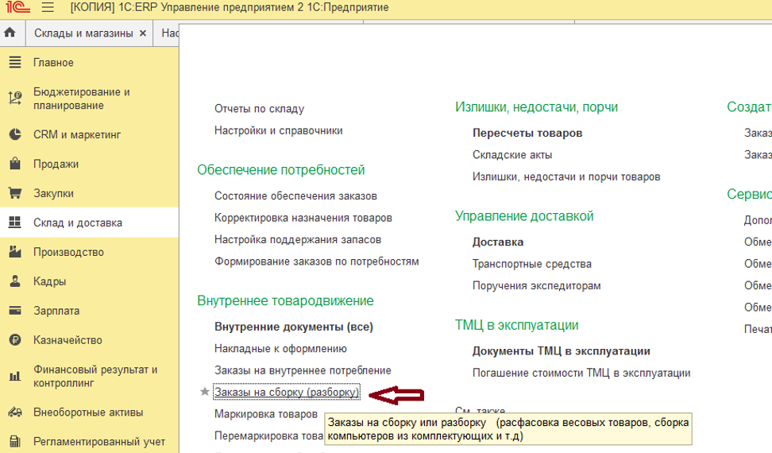This screenshot has width=772, height=453.
Task: Click the Кадры person icon
Action: pyautogui.click(x=15, y=281)
